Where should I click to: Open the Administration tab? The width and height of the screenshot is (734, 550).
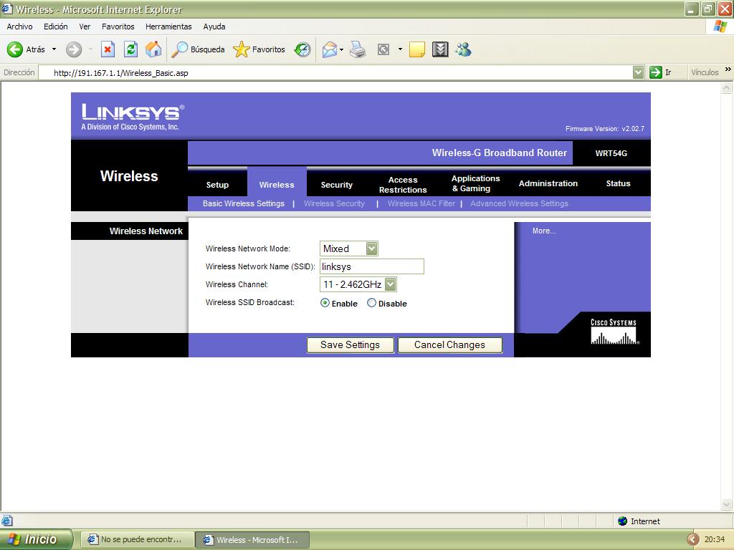[x=548, y=183]
